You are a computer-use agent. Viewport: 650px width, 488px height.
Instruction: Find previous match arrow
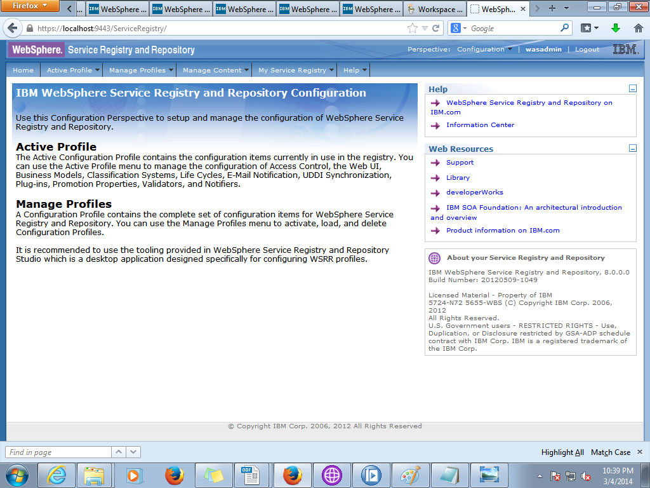119,452
